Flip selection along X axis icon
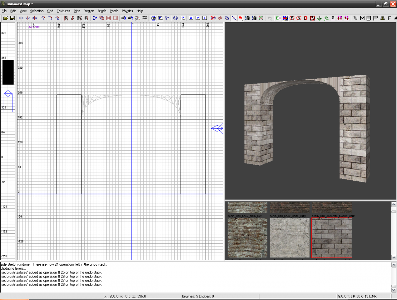Image resolution: width=397 pixels, height=300 pixels. [21, 18]
